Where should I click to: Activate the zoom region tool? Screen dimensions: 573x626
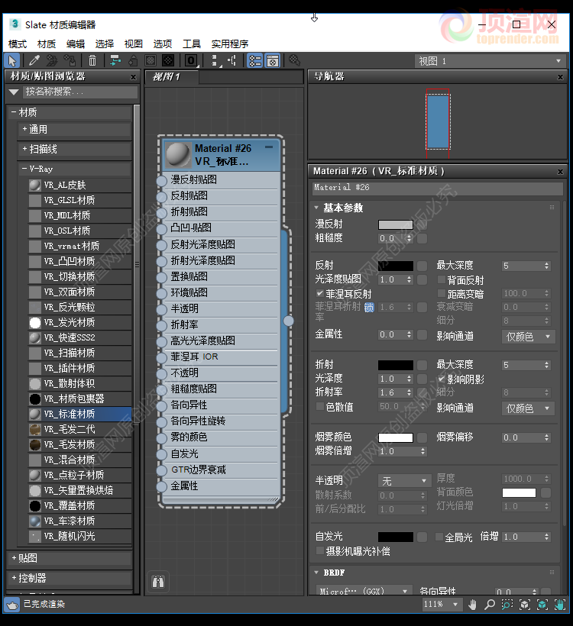(507, 605)
